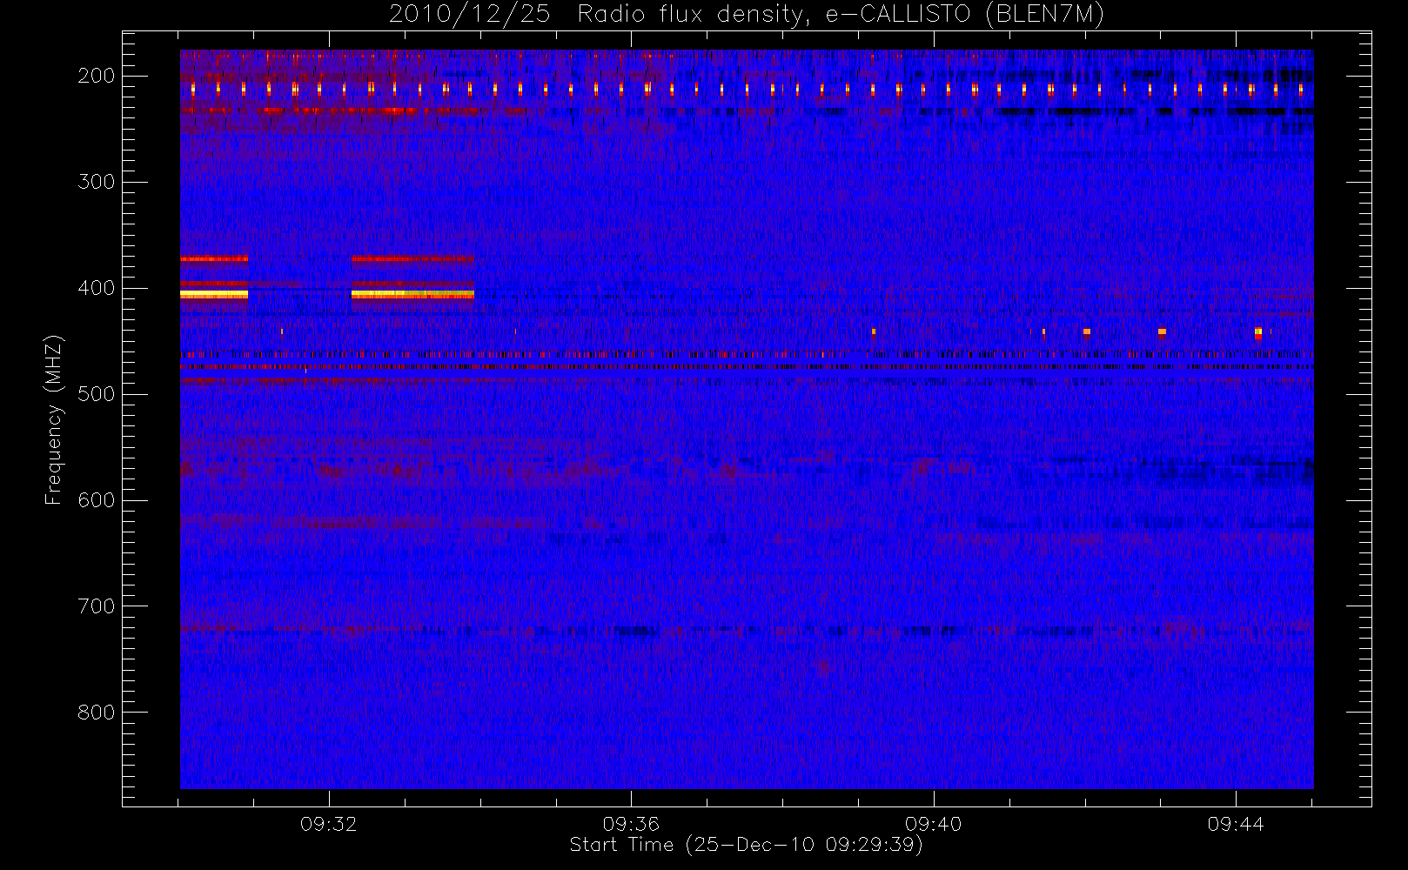Click the 09:36 time tick label
The width and height of the screenshot is (1408, 870).
(x=631, y=824)
